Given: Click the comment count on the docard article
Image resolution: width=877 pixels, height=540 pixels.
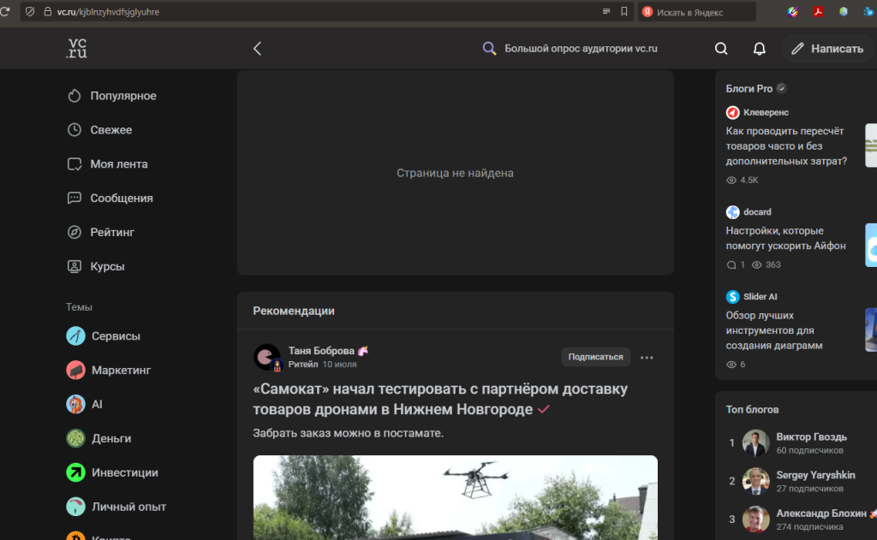Looking at the screenshot, I should coord(736,265).
